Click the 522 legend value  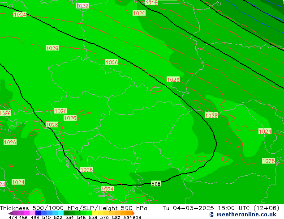[58, 217]
